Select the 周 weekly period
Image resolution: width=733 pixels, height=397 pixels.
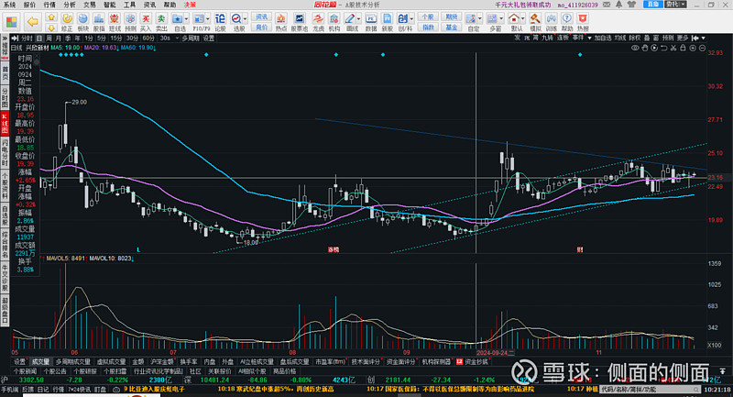coord(49,39)
